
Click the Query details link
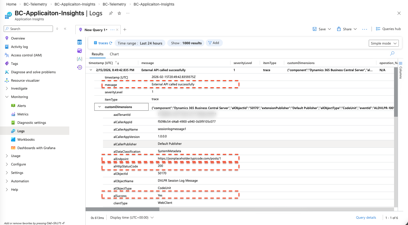pyautogui.click(x=366, y=218)
